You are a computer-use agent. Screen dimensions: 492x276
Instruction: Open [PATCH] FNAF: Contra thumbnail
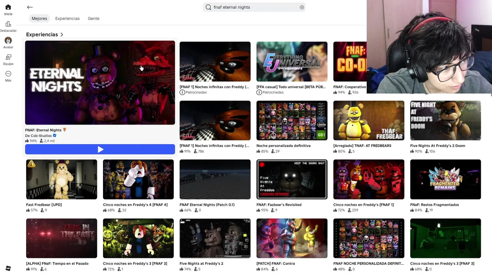tap(292, 238)
